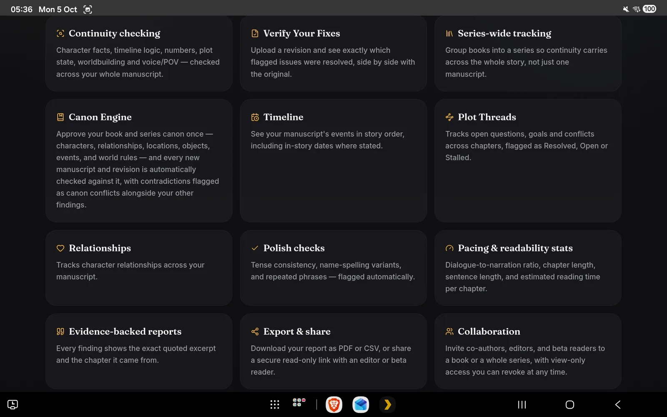
Task: Tap the 05:36 clock in status bar
Action: pyautogui.click(x=22, y=9)
